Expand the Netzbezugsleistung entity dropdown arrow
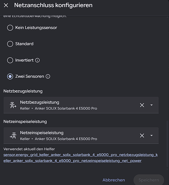Viewport: 169px width, 185px height. 152,105
